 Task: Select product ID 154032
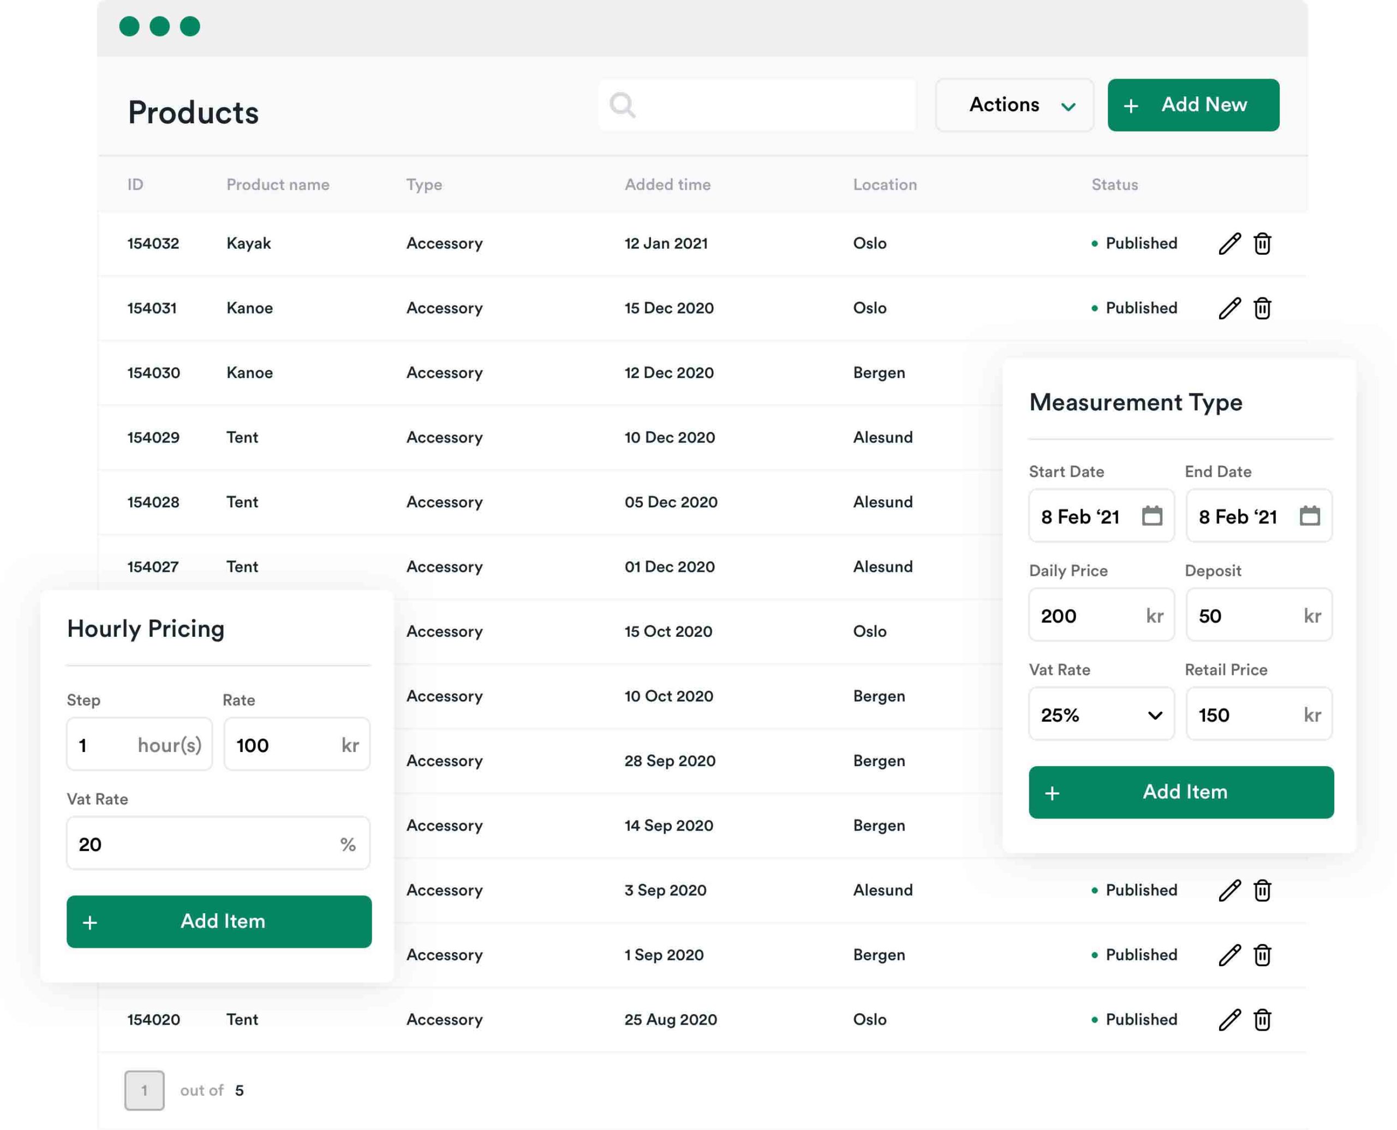[x=153, y=243]
